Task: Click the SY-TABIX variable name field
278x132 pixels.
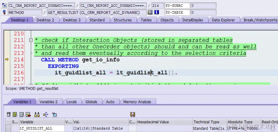Action: (177, 12)
